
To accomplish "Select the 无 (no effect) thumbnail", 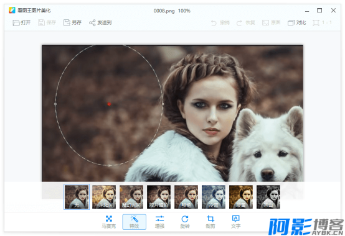I will 77,197.
